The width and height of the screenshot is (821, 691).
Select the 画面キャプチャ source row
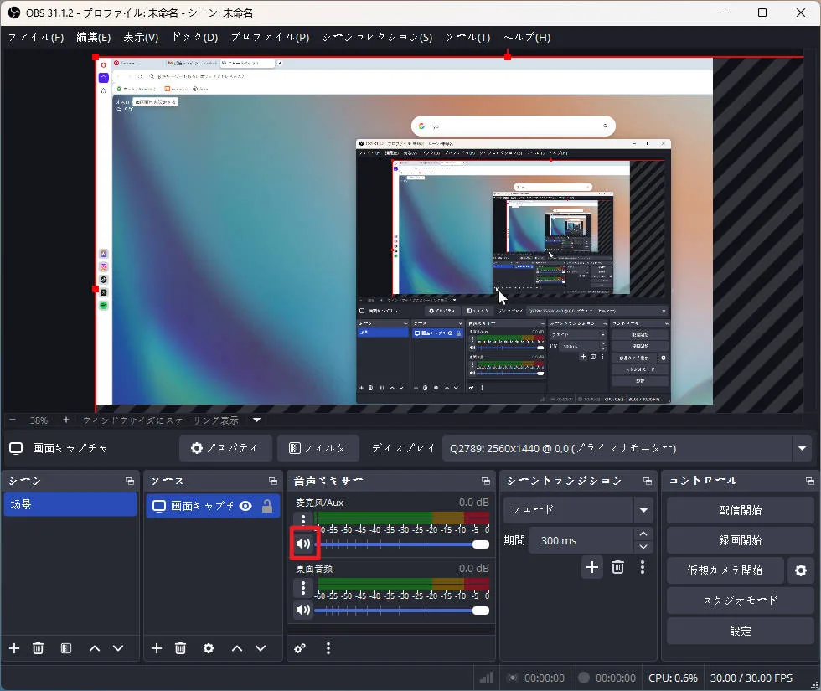pos(213,506)
